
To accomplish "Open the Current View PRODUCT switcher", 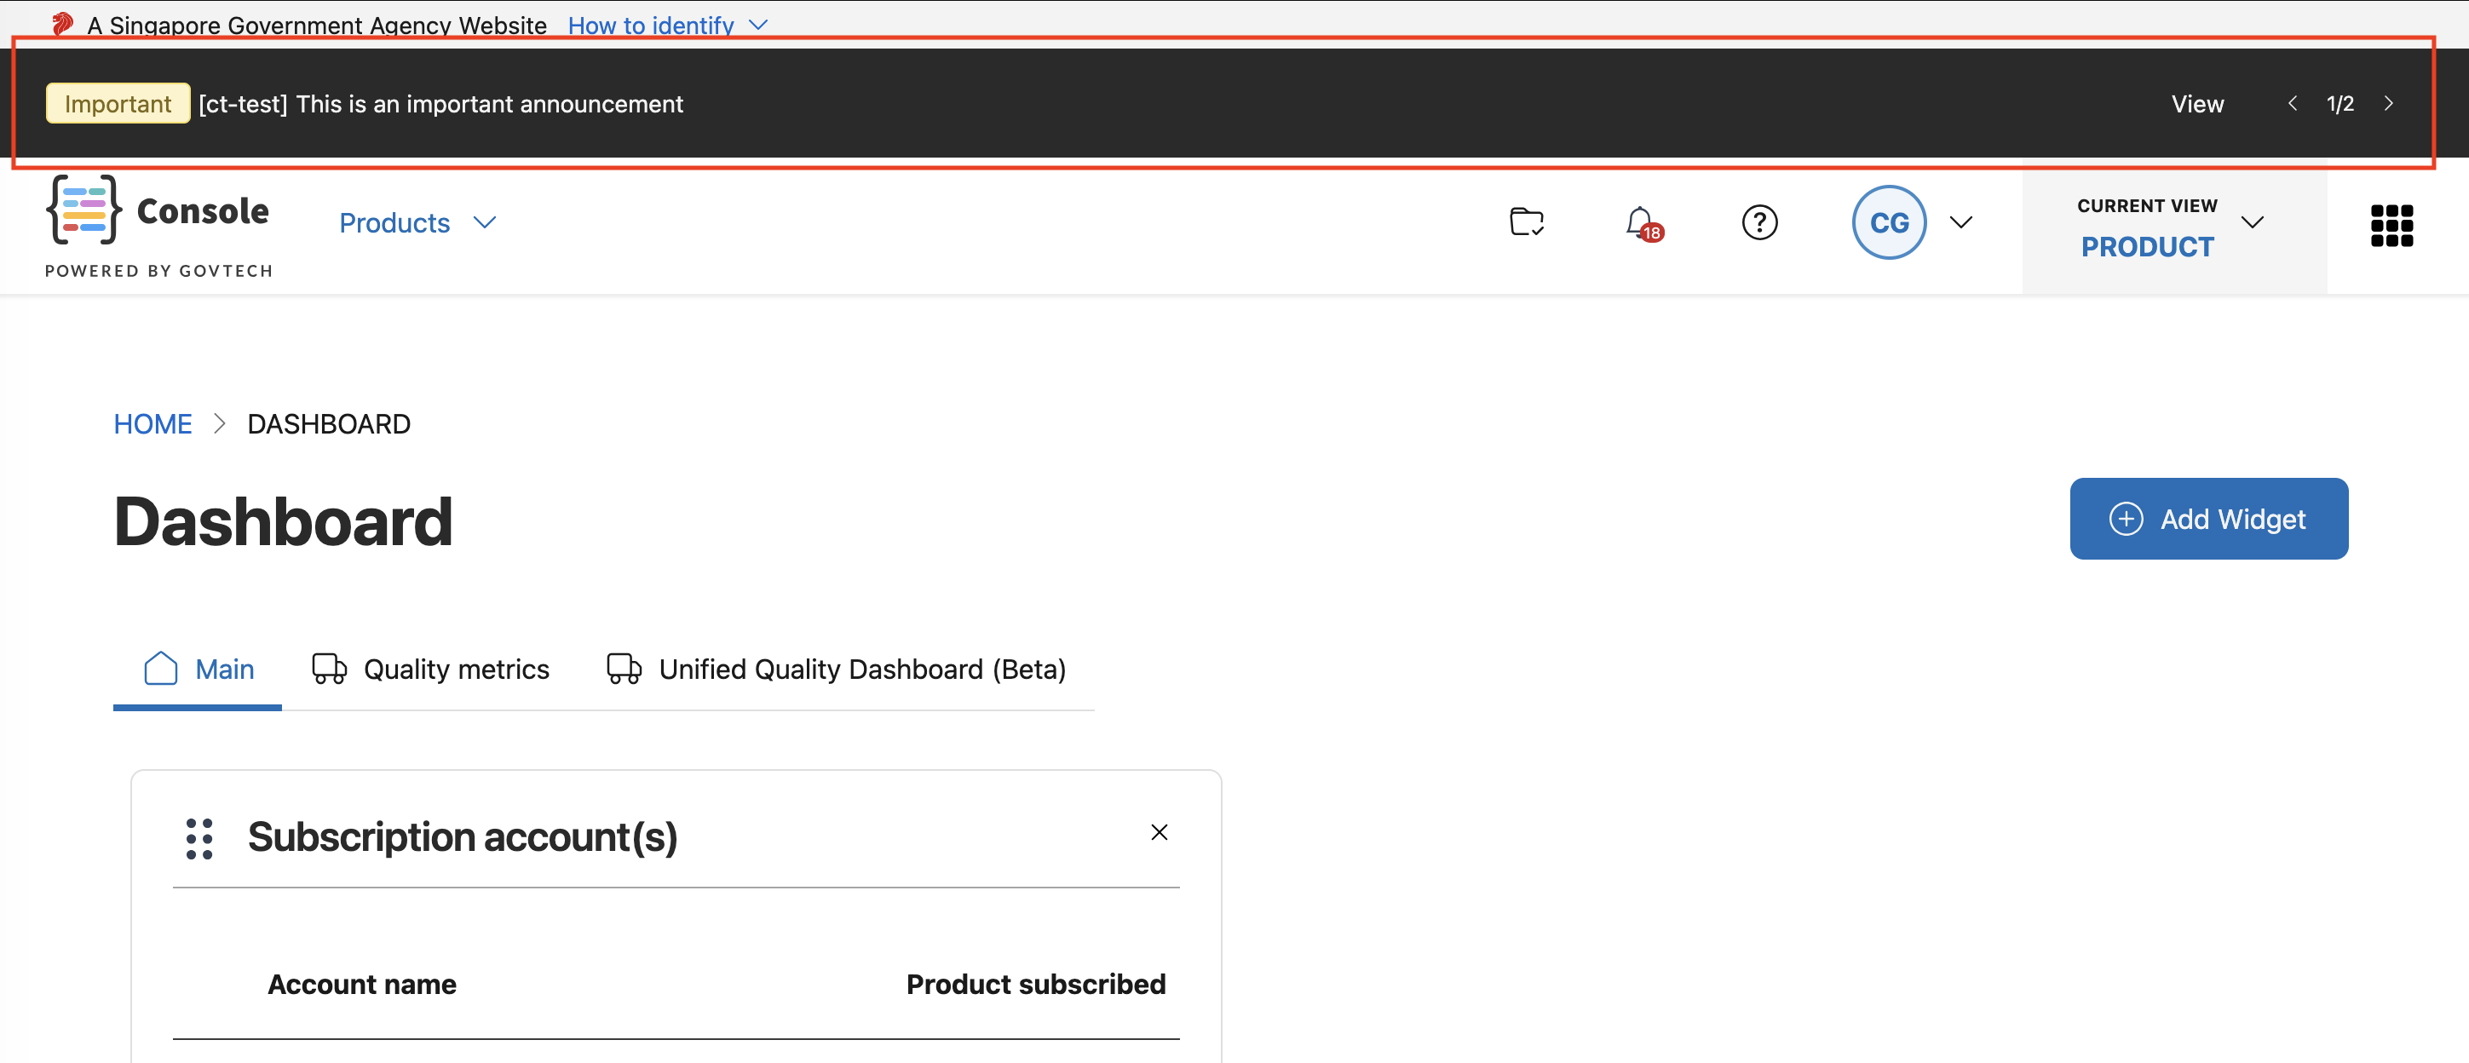I will coord(2173,228).
